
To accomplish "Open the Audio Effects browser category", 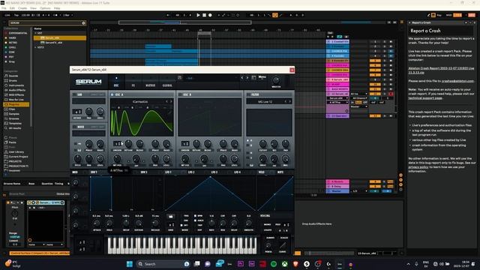I will click(17, 90).
